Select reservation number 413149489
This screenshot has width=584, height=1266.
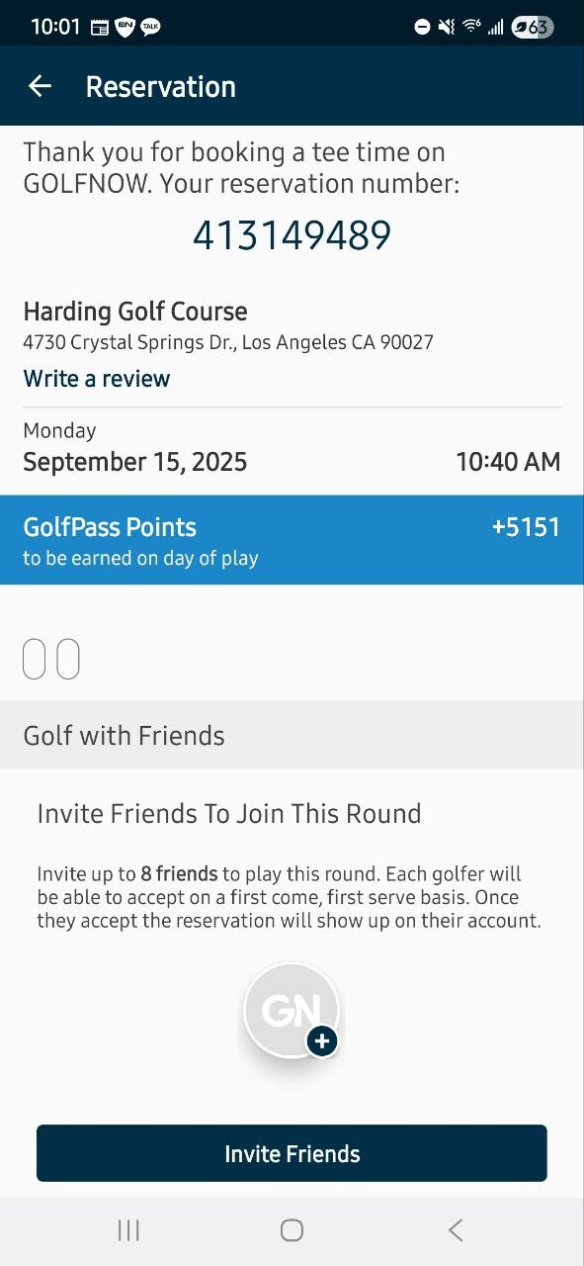[292, 235]
